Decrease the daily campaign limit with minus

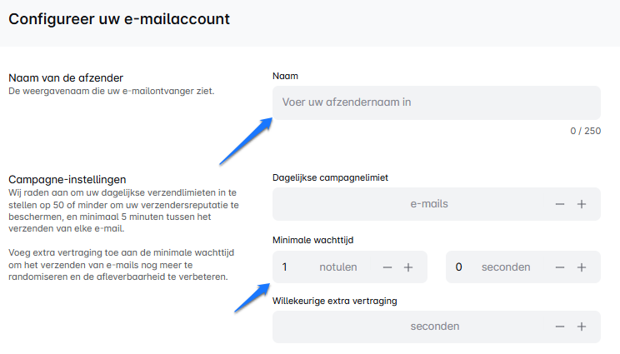pyautogui.click(x=560, y=204)
